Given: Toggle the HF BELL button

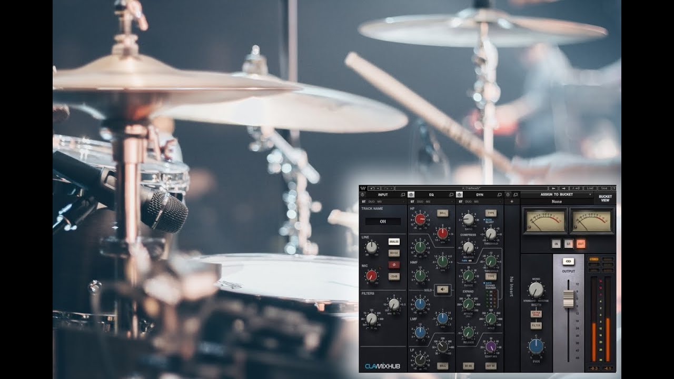Looking at the screenshot, I should click(x=442, y=213).
